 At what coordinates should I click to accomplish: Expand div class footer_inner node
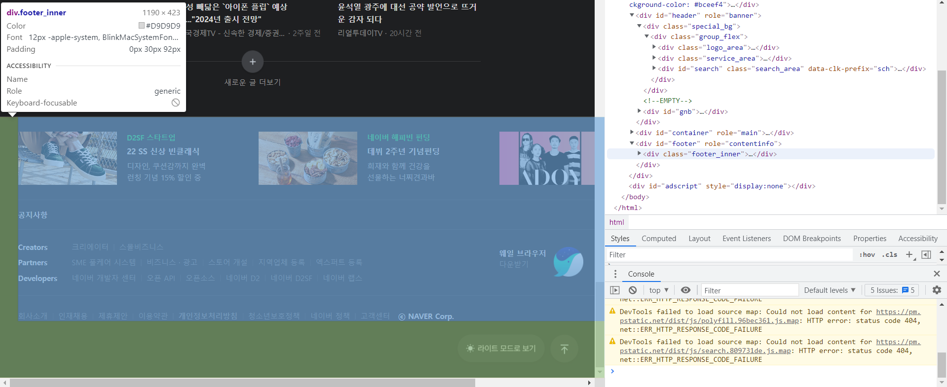(639, 154)
